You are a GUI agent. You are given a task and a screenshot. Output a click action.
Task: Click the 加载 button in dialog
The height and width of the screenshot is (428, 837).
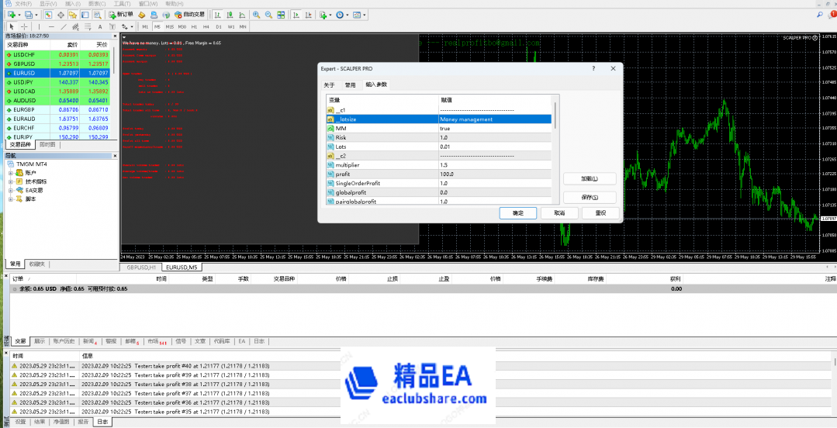[x=589, y=178]
